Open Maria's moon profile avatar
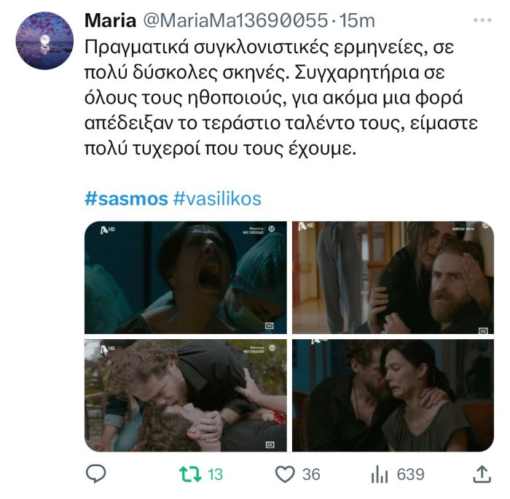Image resolution: width=510 pixels, height=499 pixels. [44, 40]
